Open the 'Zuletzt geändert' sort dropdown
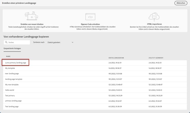This screenshot has height=113, width=190. coord(60,42)
